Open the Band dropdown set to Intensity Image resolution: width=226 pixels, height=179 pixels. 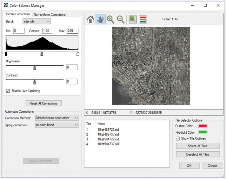(x=36, y=21)
